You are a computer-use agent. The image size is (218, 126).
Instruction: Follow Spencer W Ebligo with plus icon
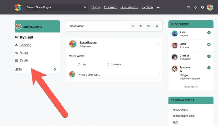pyautogui.click(x=209, y=68)
